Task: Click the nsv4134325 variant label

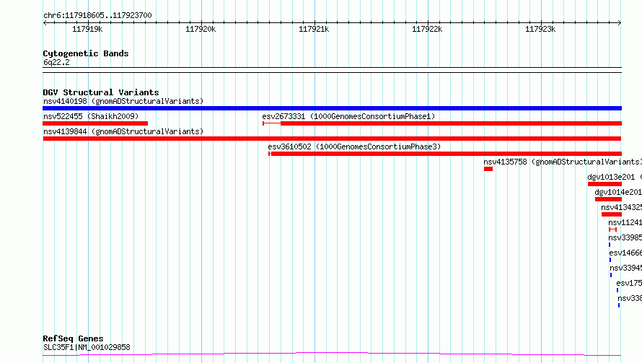Action: point(622,207)
